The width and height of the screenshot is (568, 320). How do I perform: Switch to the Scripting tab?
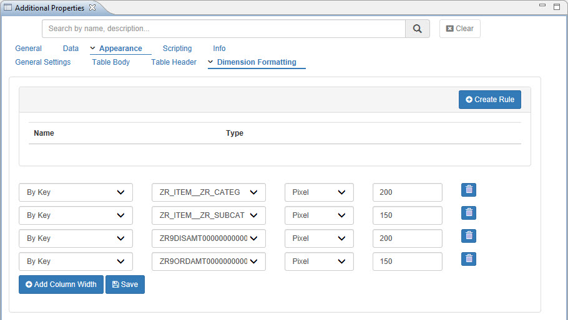177,49
